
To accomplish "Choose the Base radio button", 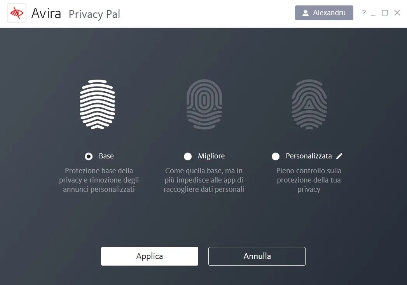I will [89, 156].
